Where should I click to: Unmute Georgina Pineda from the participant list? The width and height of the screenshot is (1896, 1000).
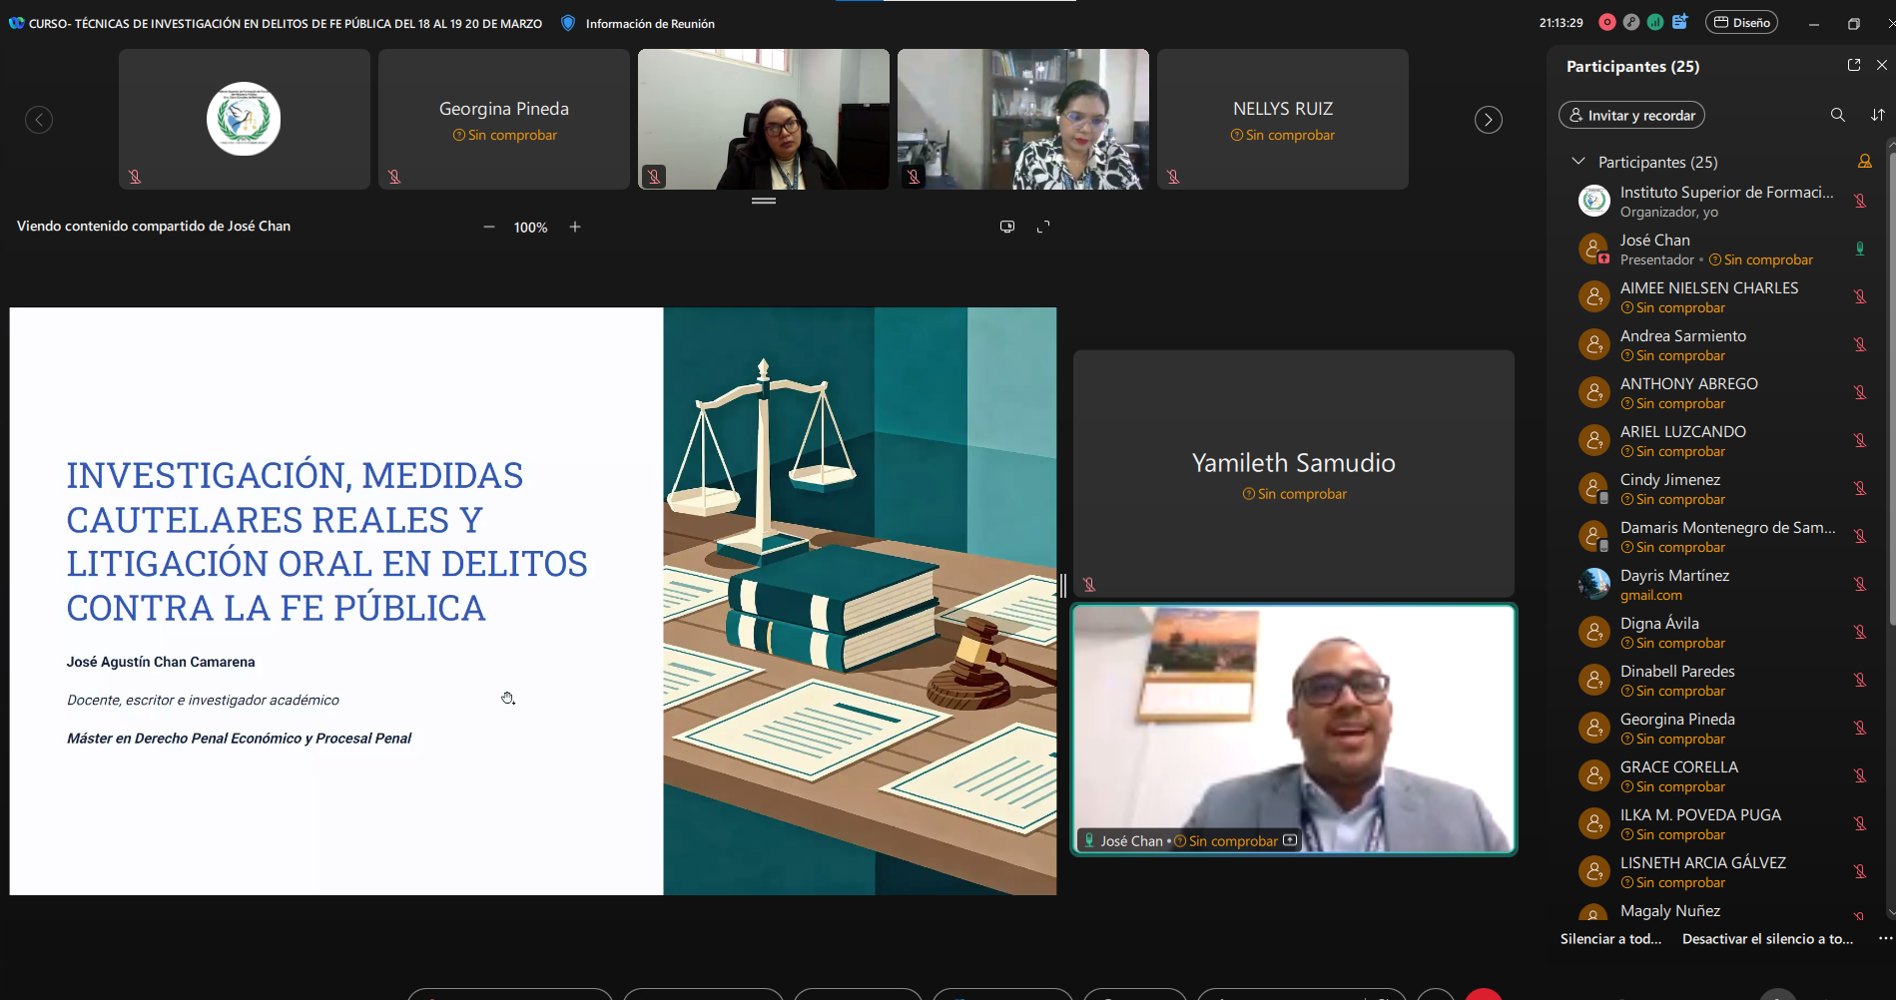coord(1860,728)
